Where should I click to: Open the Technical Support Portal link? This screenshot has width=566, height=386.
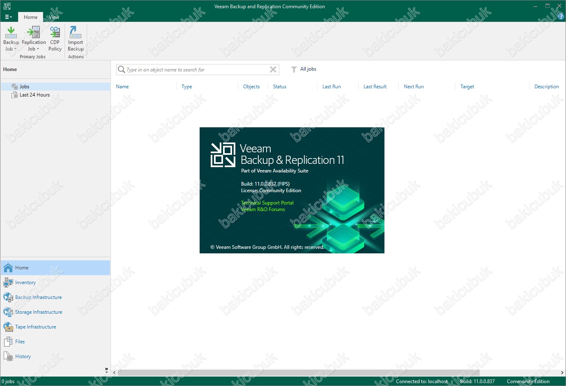click(x=267, y=203)
